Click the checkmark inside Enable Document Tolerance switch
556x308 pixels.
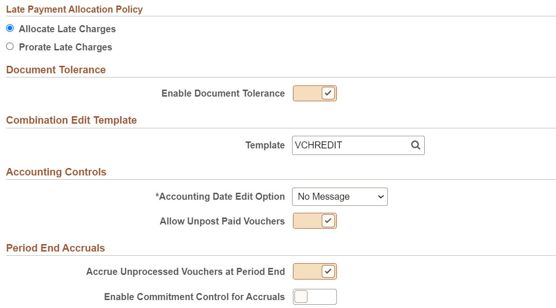(326, 93)
